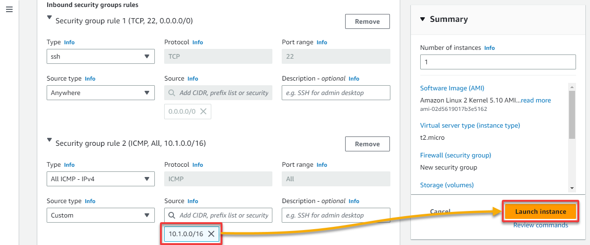Viewport: 590px width, 245px height.
Task: Open the ssh Type dropdown
Action: [101, 56]
